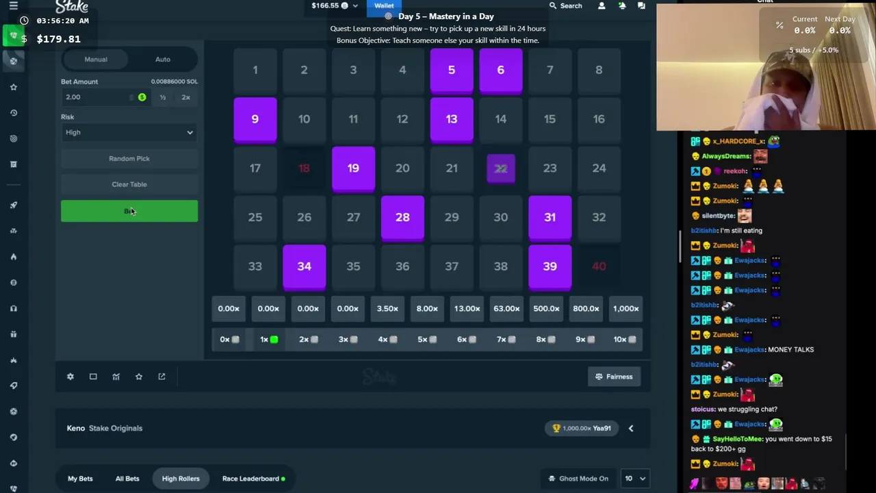
Task: Halve the bet with ½ button
Action: (163, 97)
